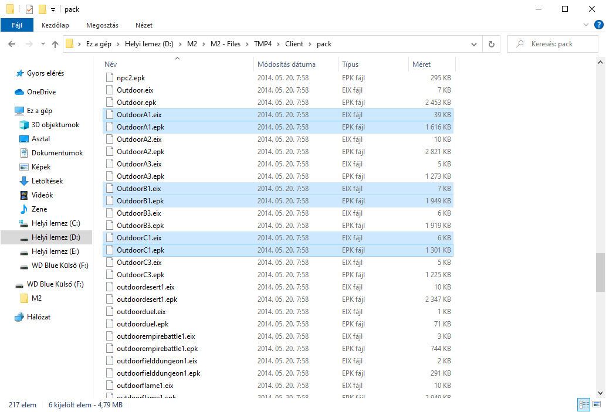Go up one folder level with Up arrow
This screenshot has width=606, height=412.
tap(55, 44)
